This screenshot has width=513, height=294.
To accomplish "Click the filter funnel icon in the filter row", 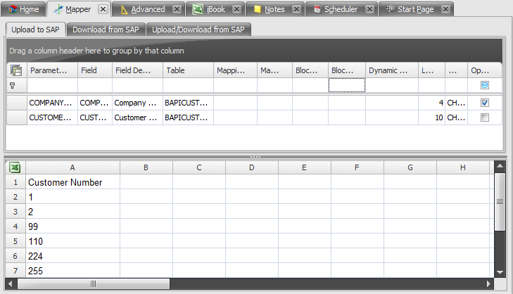I will coord(12,85).
